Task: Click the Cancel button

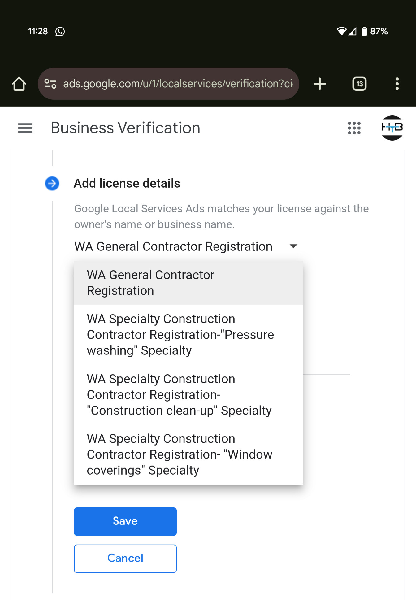Action: tap(125, 559)
